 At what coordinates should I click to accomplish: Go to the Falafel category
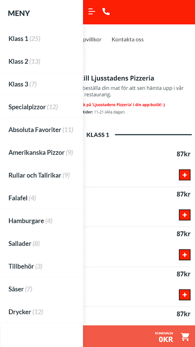coord(41,198)
